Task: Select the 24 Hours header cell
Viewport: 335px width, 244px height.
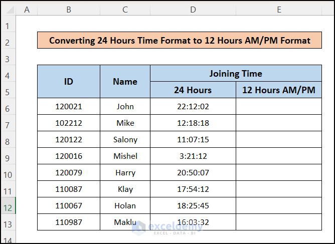Action: click(x=193, y=90)
